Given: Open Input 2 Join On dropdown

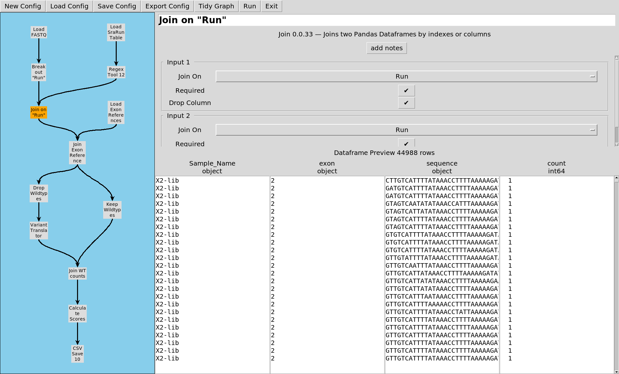Looking at the screenshot, I should coord(406,130).
